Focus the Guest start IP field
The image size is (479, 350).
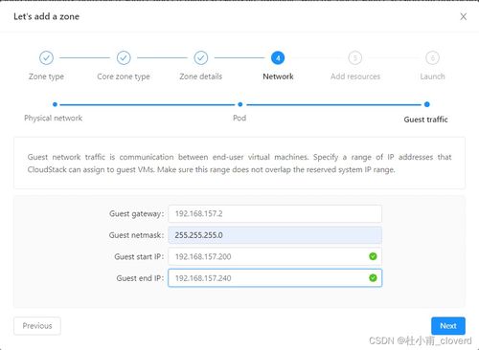click(275, 256)
